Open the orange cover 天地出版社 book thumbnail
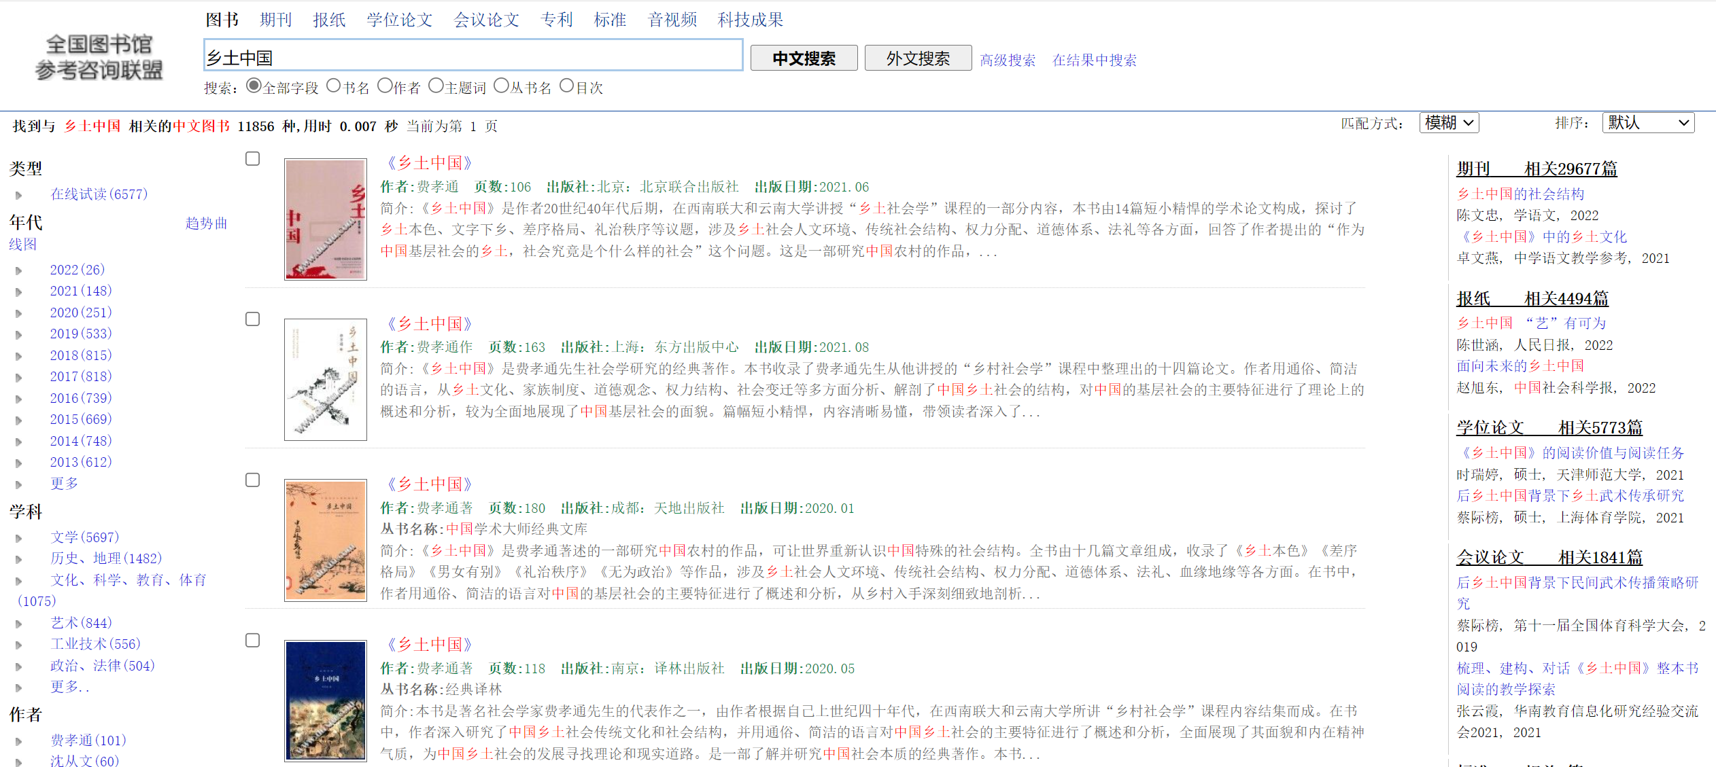1716x767 pixels. (x=326, y=540)
